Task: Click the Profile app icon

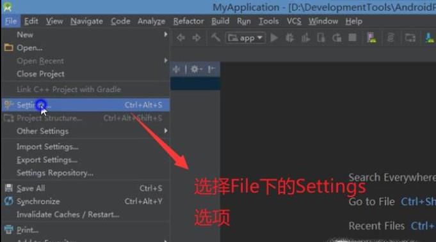Action: [321, 38]
